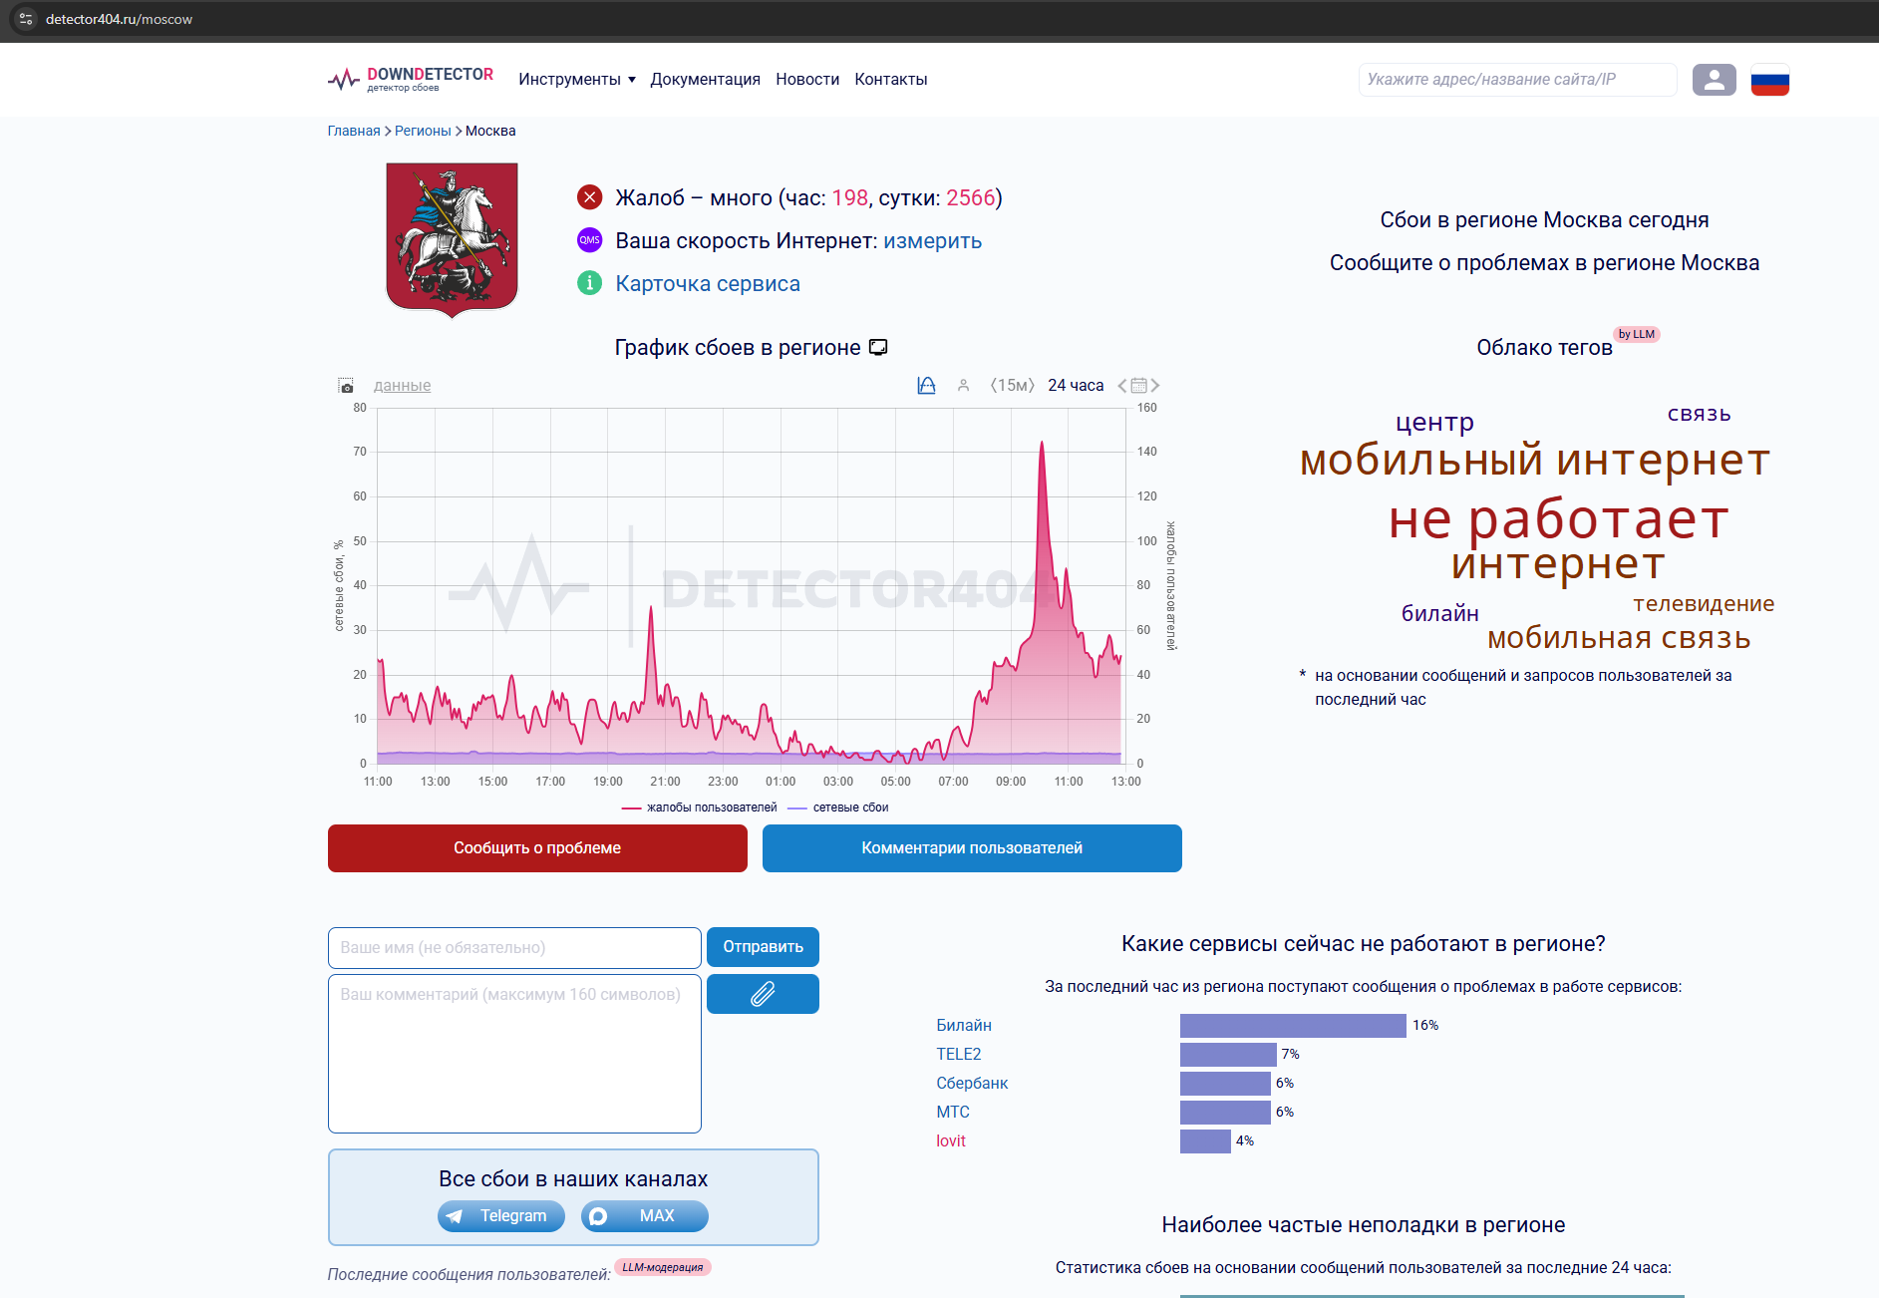Open the МТС service link
The width and height of the screenshot is (1879, 1298).
pos(953,1112)
